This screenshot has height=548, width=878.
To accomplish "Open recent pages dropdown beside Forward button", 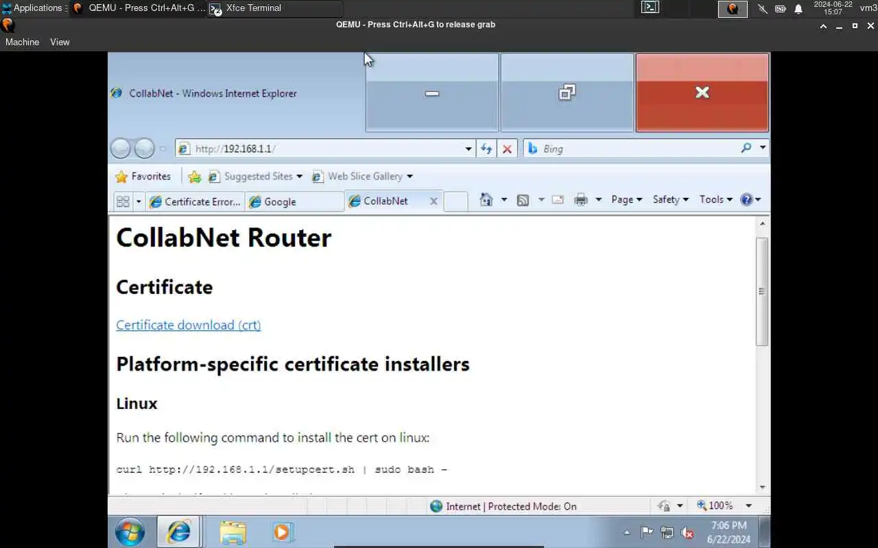I will coord(163,149).
